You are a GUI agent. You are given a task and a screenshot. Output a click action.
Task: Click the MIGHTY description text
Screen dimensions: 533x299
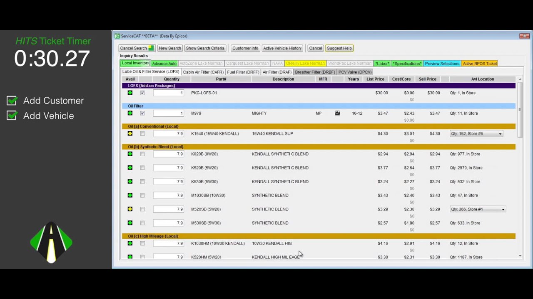pos(259,113)
